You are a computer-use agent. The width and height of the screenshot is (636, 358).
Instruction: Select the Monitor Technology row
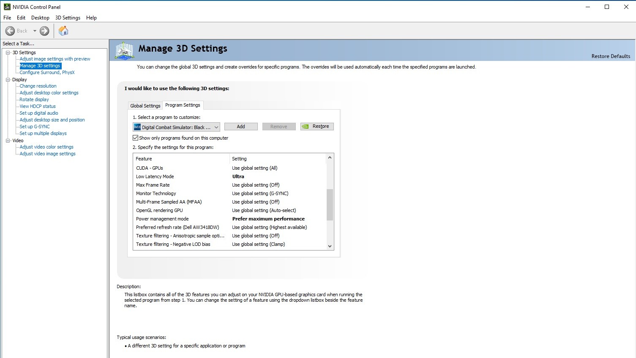(230, 193)
